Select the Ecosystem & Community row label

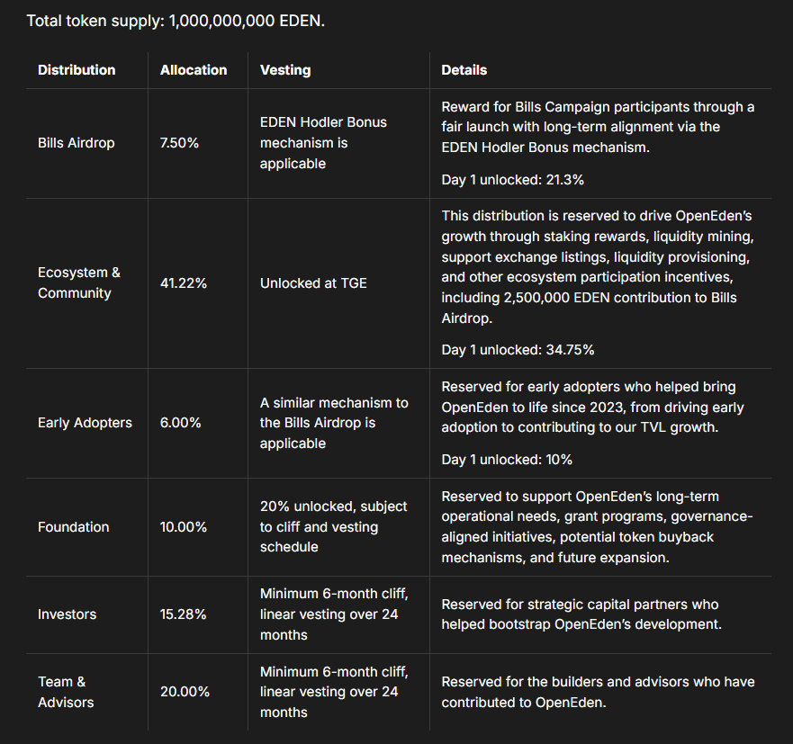tap(79, 282)
